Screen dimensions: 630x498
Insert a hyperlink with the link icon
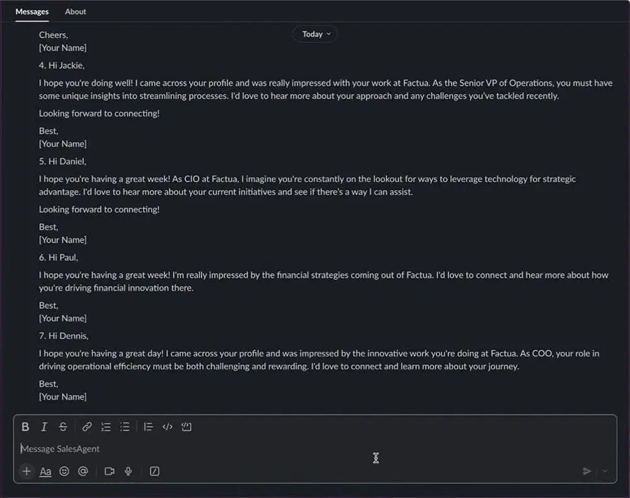87,427
